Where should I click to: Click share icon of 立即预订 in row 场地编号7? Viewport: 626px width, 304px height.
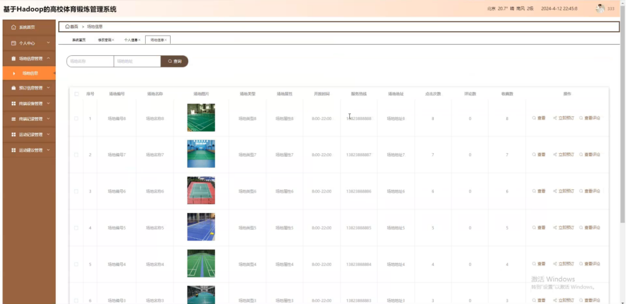pos(555,155)
